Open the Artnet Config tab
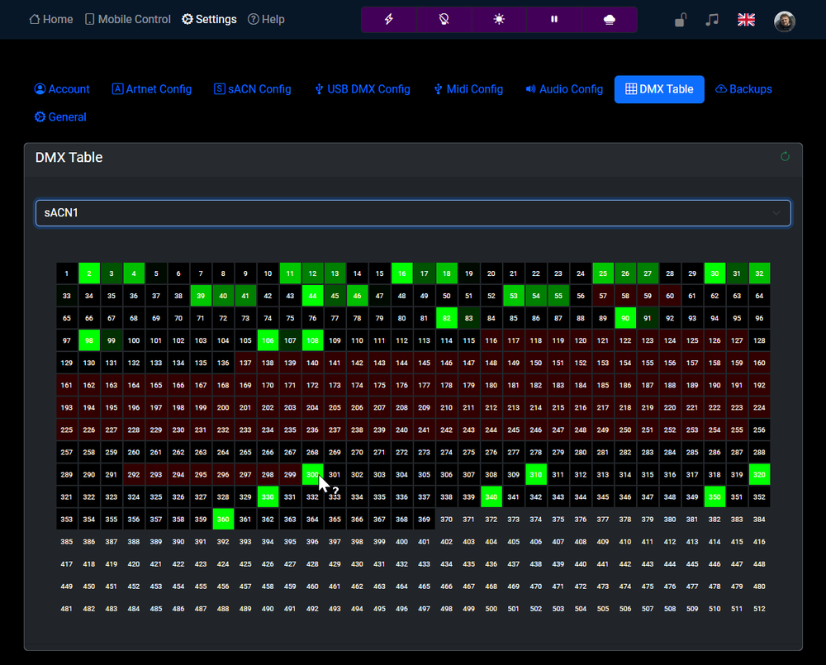Screen dimensions: 826x665 click(151, 89)
